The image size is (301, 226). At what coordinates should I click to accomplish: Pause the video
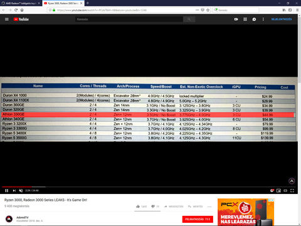pos(7,191)
